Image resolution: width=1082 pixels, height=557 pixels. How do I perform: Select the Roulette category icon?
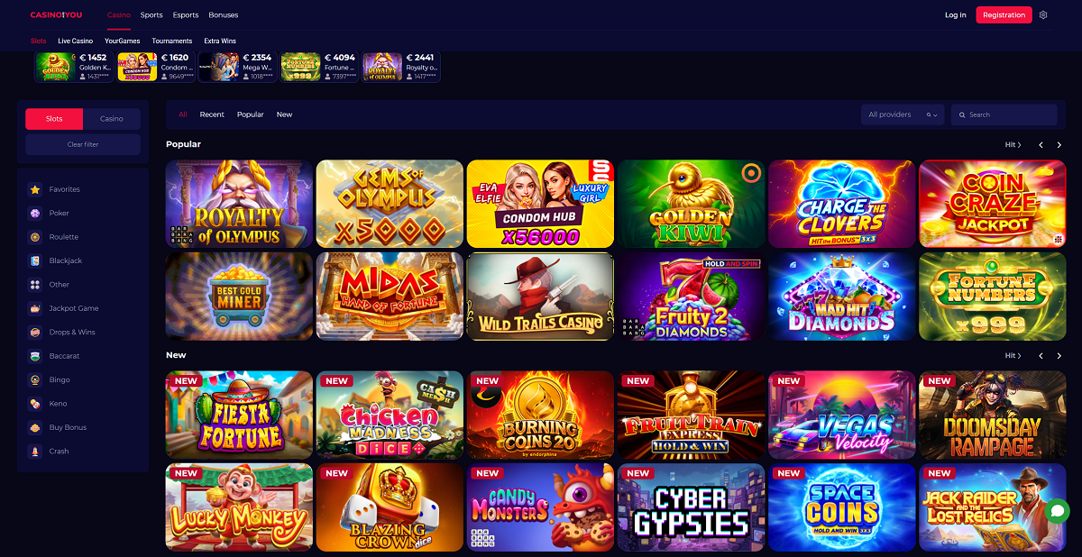point(35,237)
